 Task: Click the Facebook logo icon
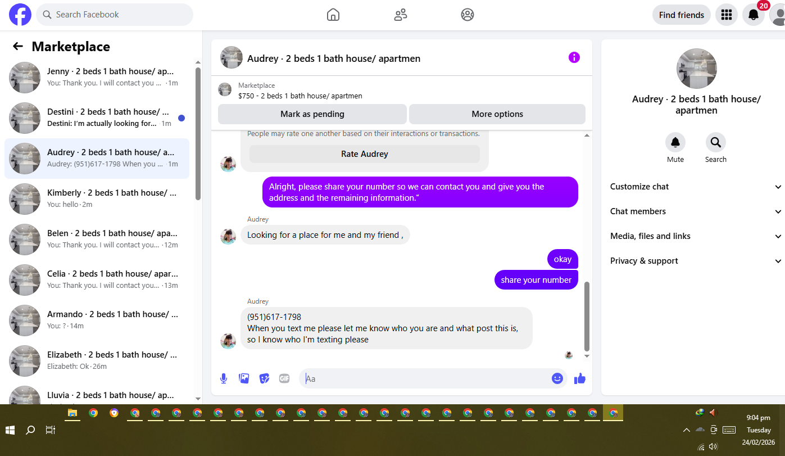(x=20, y=15)
